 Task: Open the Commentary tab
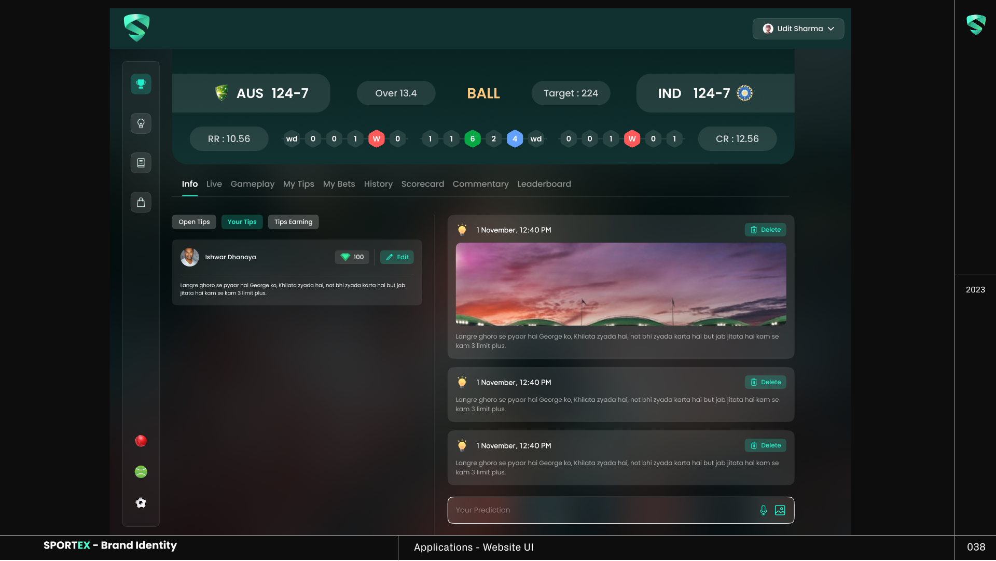(x=480, y=184)
